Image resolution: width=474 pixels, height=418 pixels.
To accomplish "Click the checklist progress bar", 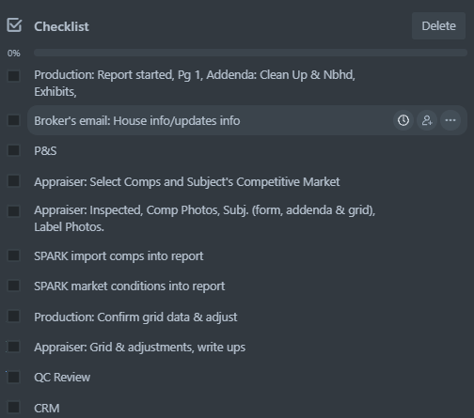I will [250, 53].
